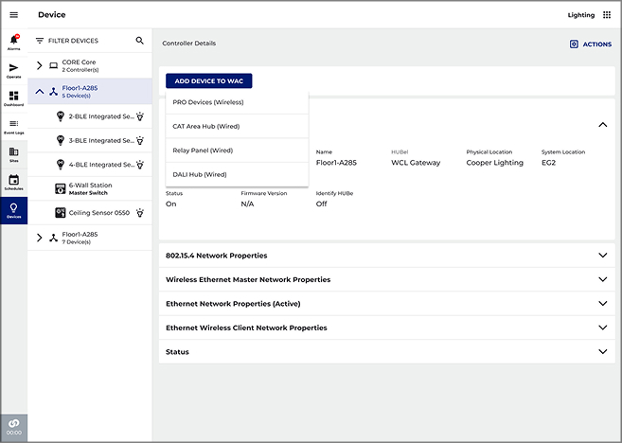Click network icon of Floor1-A285 7 Device(s)

click(x=54, y=238)
